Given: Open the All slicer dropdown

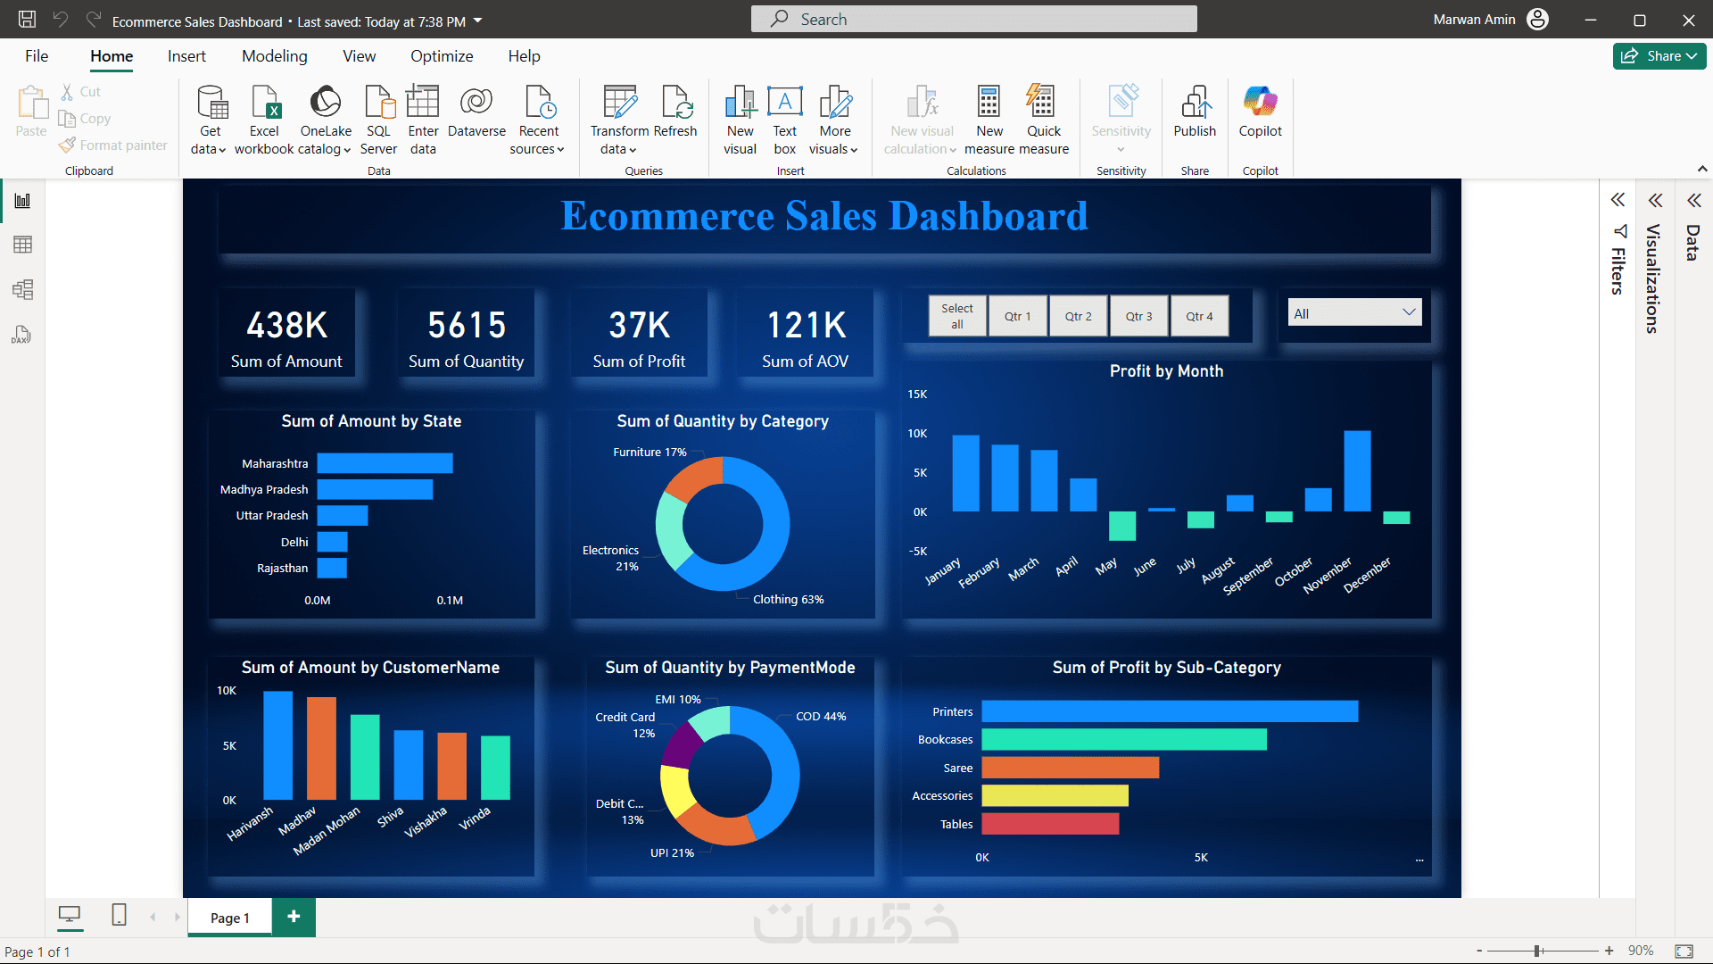Looking at the screenshot, I should click(x=1353, y=313).
